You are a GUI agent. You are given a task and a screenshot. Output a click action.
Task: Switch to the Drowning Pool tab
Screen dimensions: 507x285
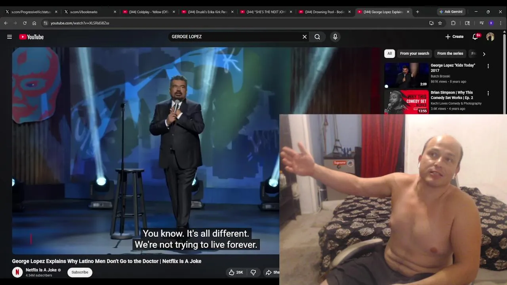pyautogui.click(x=324, y=12)
